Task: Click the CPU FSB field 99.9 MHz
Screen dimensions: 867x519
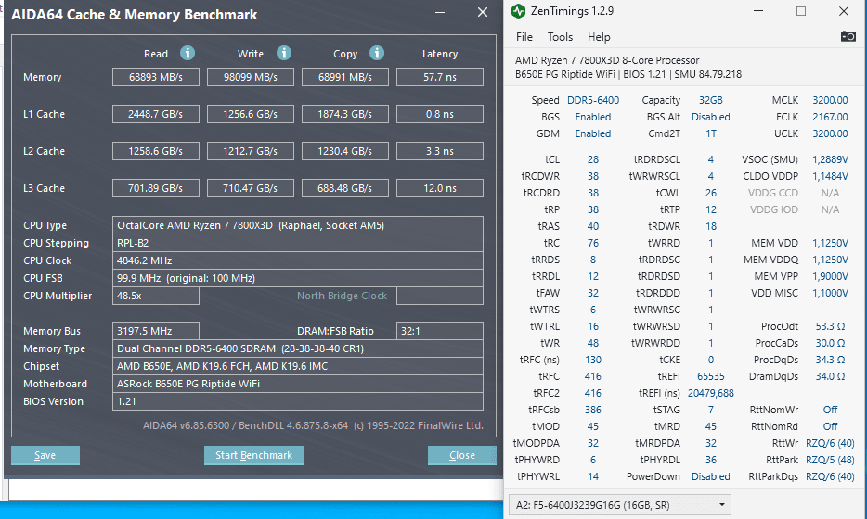Action: (298, 278)
